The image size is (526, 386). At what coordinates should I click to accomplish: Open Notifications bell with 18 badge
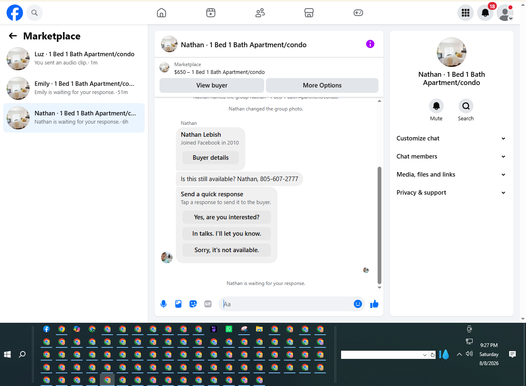click(485, 13)
